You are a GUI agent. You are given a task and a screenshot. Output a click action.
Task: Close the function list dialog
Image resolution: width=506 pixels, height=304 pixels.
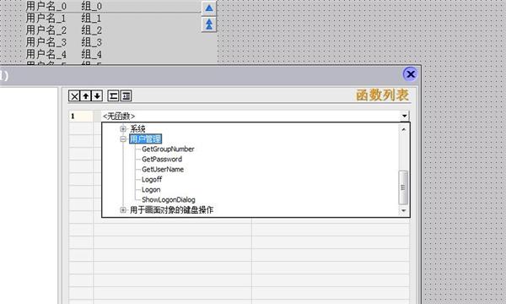pos(411,74)
